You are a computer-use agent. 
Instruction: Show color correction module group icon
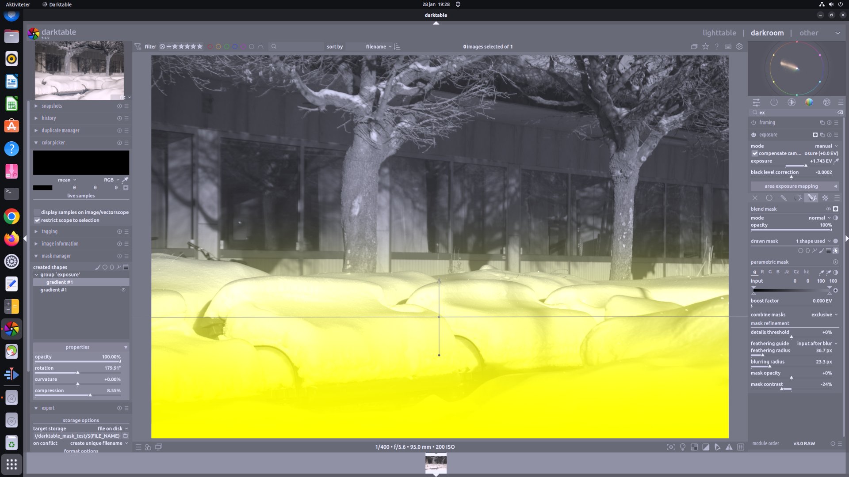809,102
